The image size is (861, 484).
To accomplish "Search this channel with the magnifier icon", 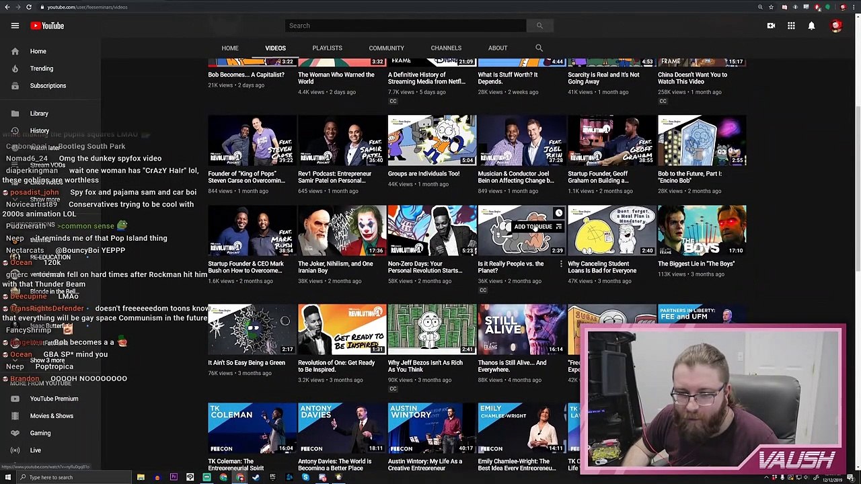I will click(x=539, y=48).
